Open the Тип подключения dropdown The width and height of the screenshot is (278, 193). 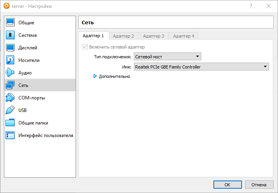coord(167,57)
